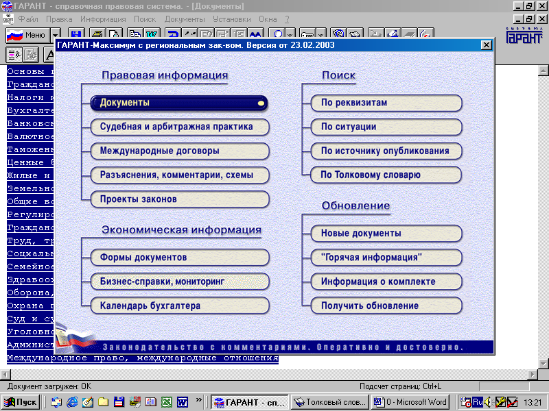Click horizontal scrollbar left arrow
Screen dimensions: 549x411
coord(5,374)
